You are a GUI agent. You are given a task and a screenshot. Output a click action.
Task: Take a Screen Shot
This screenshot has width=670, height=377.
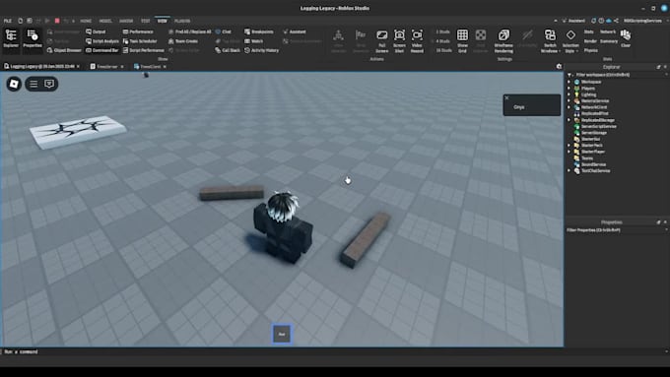point(399,41)
